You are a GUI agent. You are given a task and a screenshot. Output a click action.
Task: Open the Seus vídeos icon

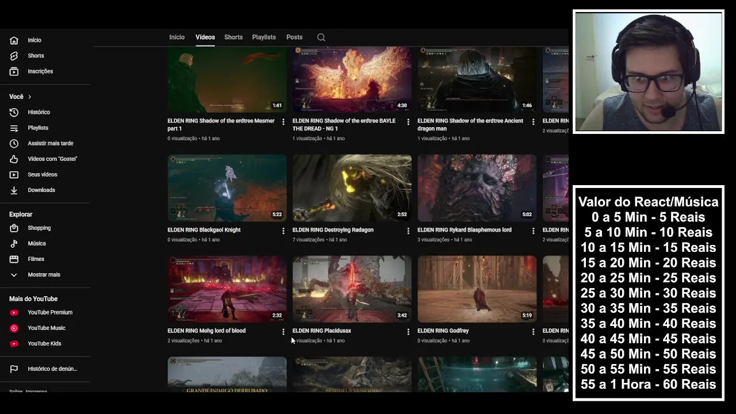[14, 174]
